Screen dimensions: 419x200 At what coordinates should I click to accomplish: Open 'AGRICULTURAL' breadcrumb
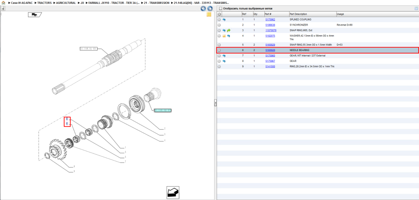[66, 3]
